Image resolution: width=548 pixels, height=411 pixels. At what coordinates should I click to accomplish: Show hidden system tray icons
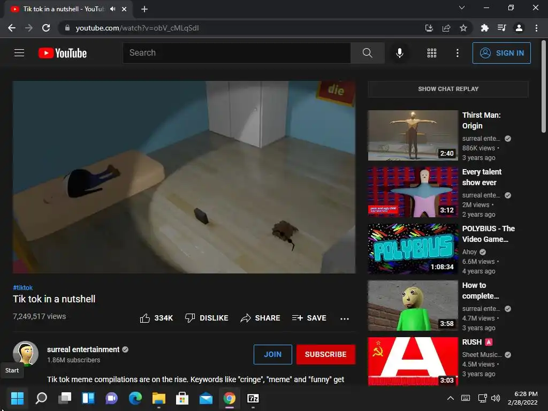[x=451, y=398]
